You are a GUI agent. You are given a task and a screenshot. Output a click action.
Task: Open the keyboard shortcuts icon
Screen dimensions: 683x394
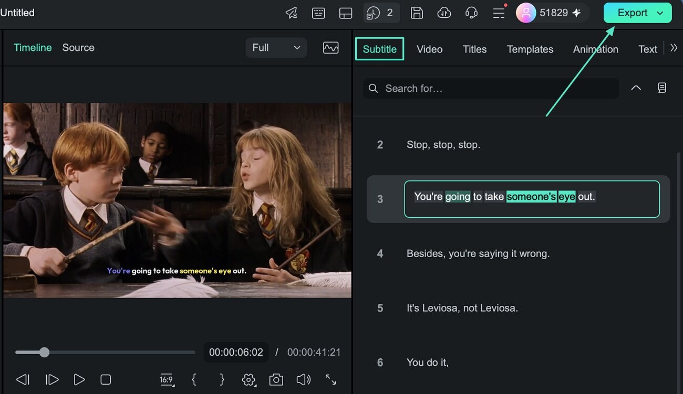click(318, 13)
